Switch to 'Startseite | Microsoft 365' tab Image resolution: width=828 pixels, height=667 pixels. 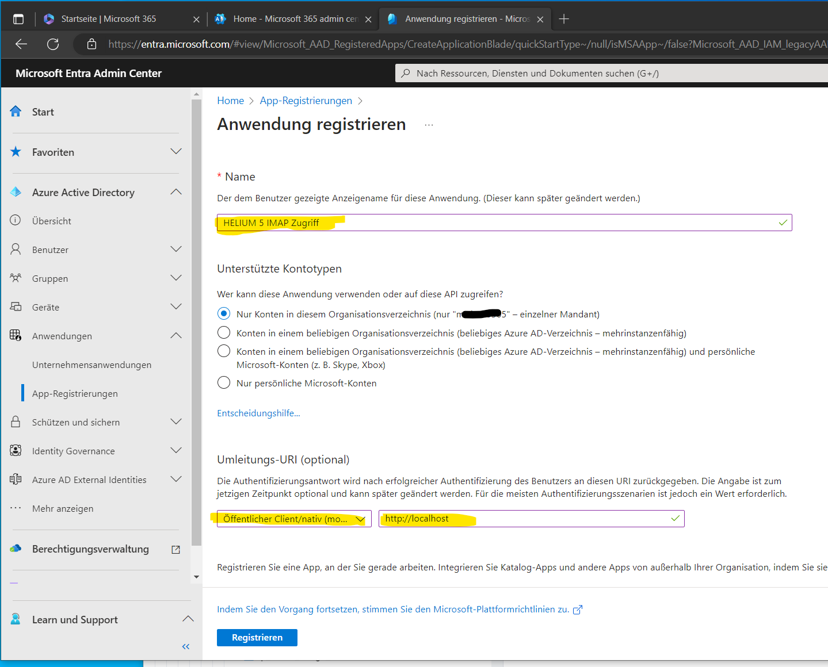(x=109, y=19)
